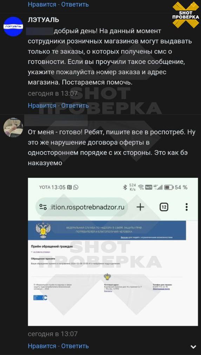Open the attached Rospotrebnadzor screenshot
Viewport: 201px width, 355px height.
click(x=113, y=252)
